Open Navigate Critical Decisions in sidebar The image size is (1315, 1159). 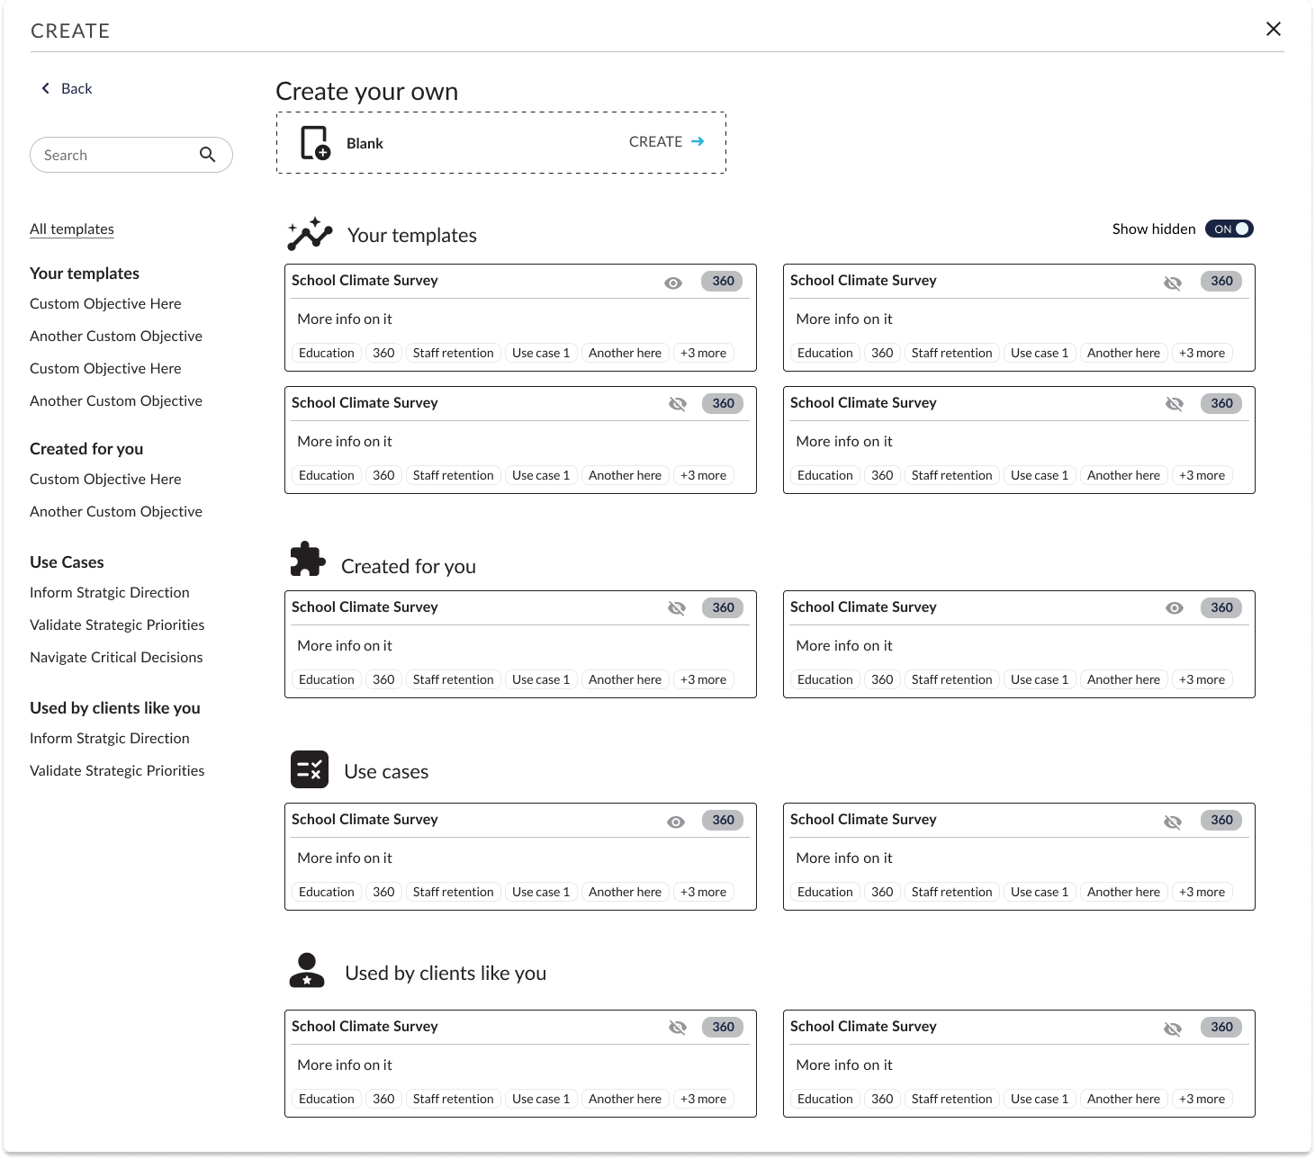[116, 657]
